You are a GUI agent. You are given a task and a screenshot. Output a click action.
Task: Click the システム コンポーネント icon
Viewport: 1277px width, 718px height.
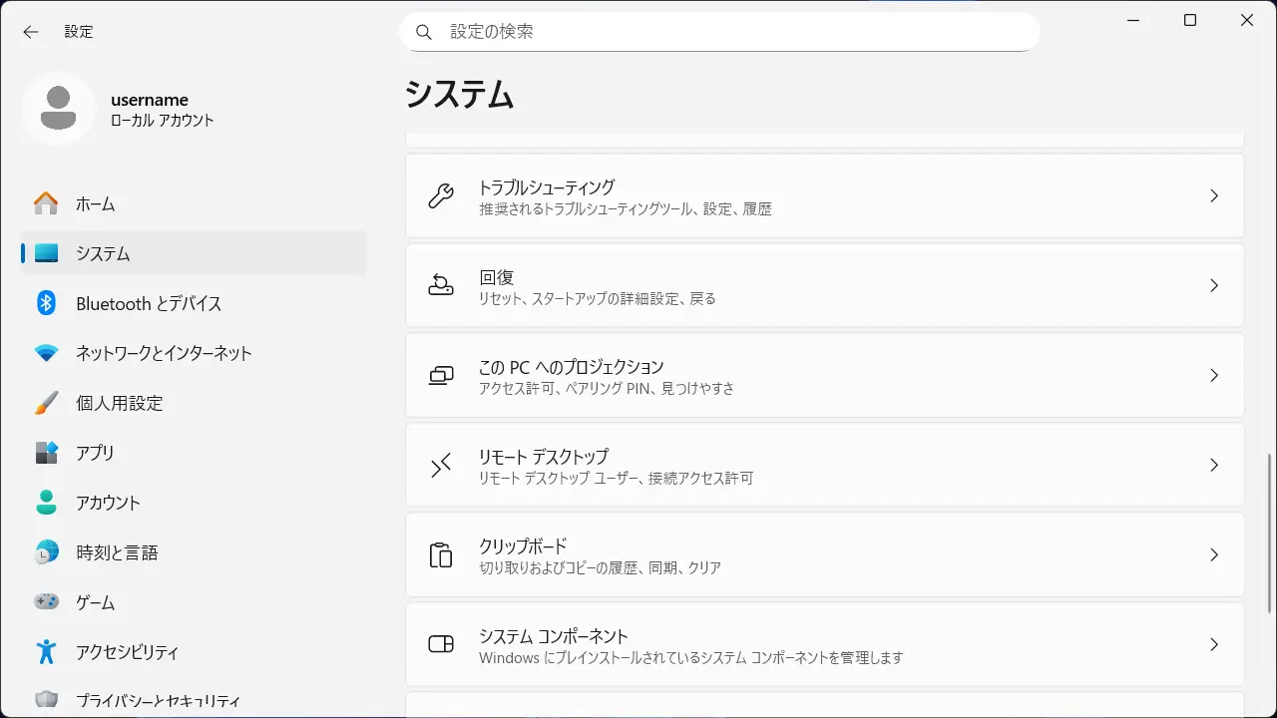(441, 644)
